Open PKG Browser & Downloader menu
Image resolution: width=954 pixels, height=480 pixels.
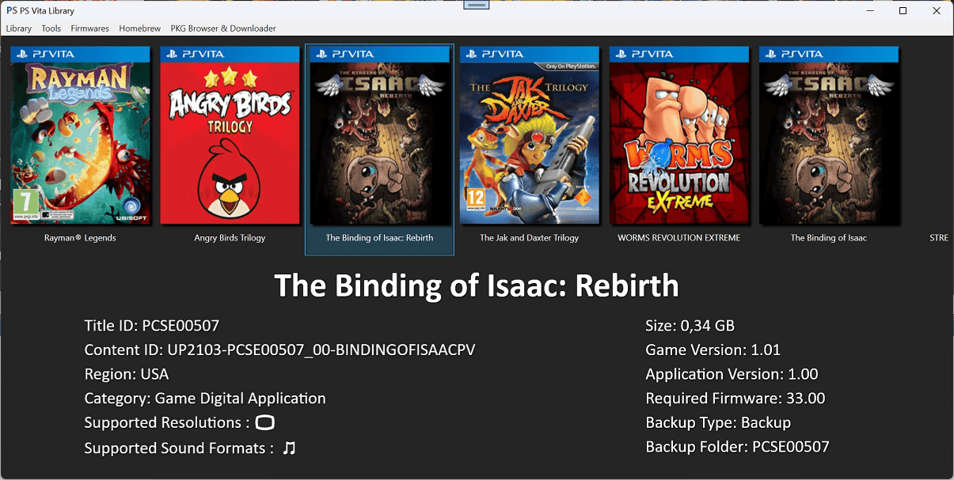pyautogui.click(x=223, y=28)
